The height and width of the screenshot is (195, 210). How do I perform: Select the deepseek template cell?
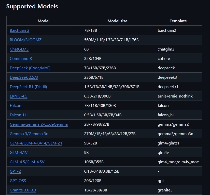coord(178,68)
